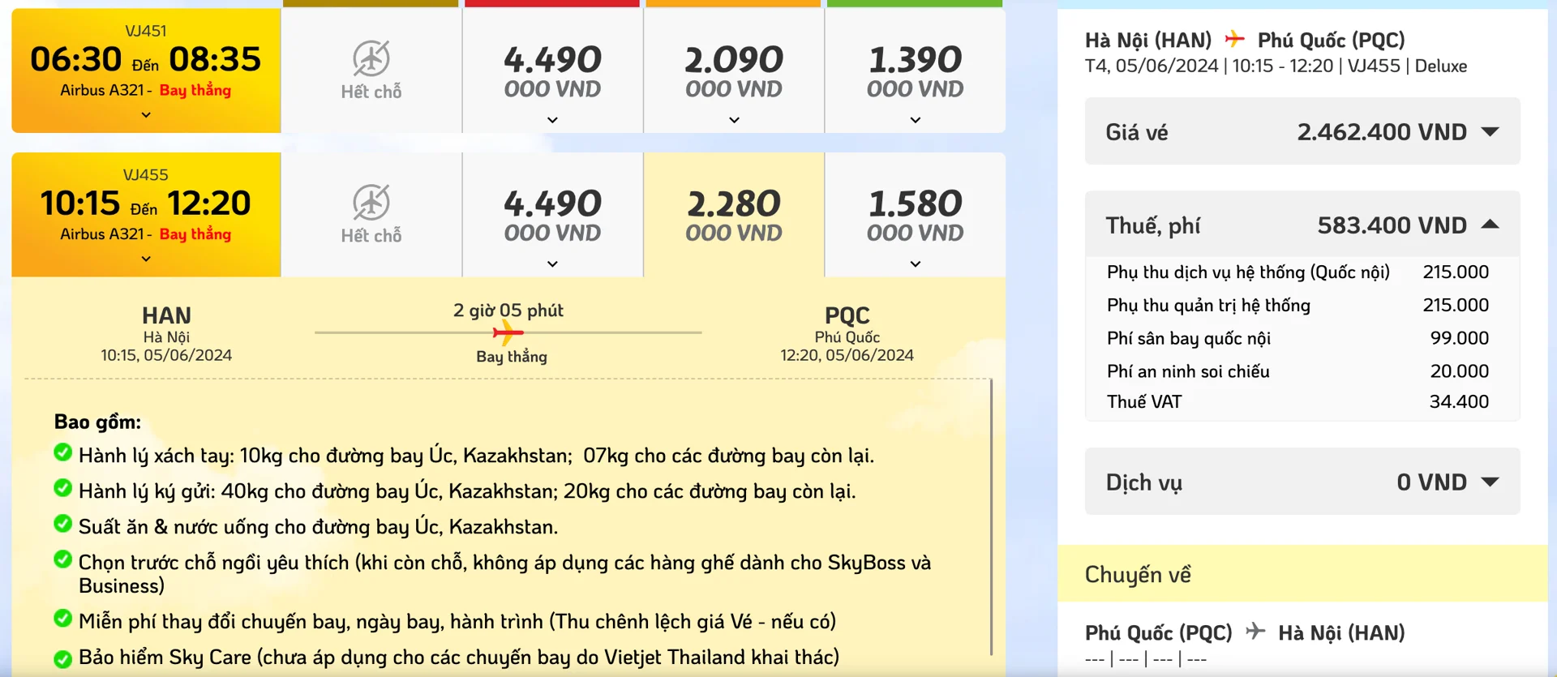Click green check beside checked baggage line
Viewport: 1557px width, 677px height.
click(62, 488)
